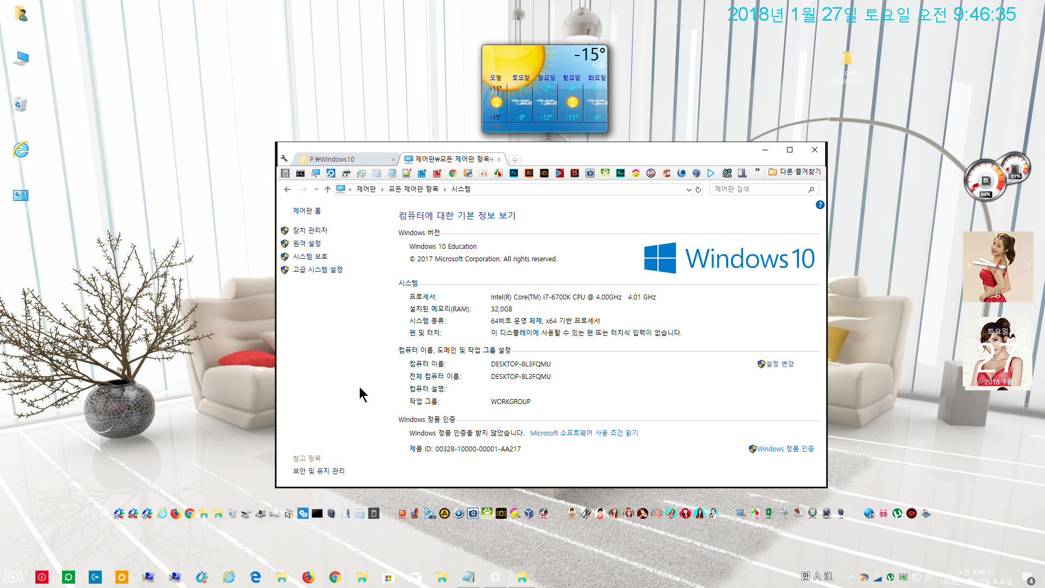Open the Firefox icon in the desktop dock

(175, 513)
